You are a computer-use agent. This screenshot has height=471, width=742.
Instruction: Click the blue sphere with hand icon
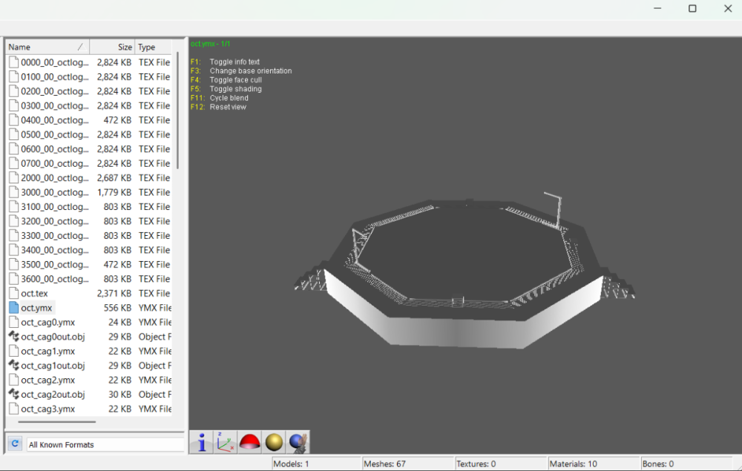(298, 442)
